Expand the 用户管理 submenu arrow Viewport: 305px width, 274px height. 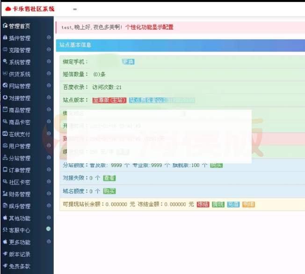(49, 146)
